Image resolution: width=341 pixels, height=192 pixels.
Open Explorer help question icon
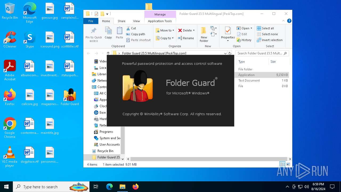pos(289,21)
